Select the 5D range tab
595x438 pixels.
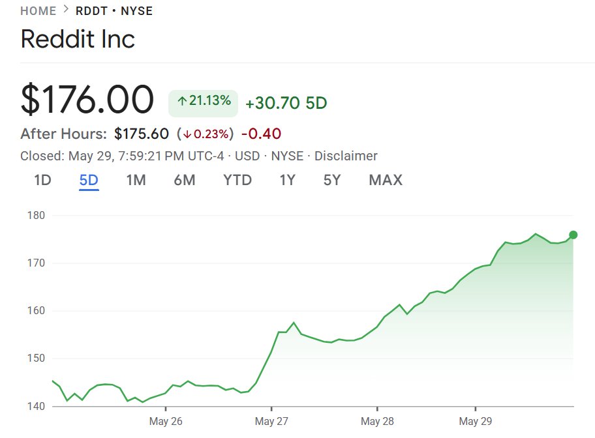[89, 180]
